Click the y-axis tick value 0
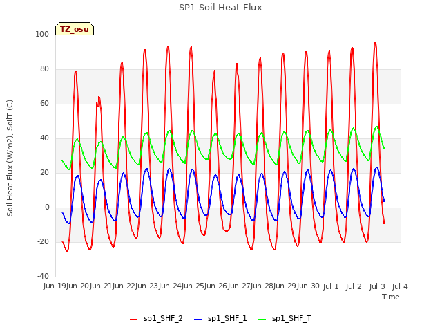 tap(47, 207)
